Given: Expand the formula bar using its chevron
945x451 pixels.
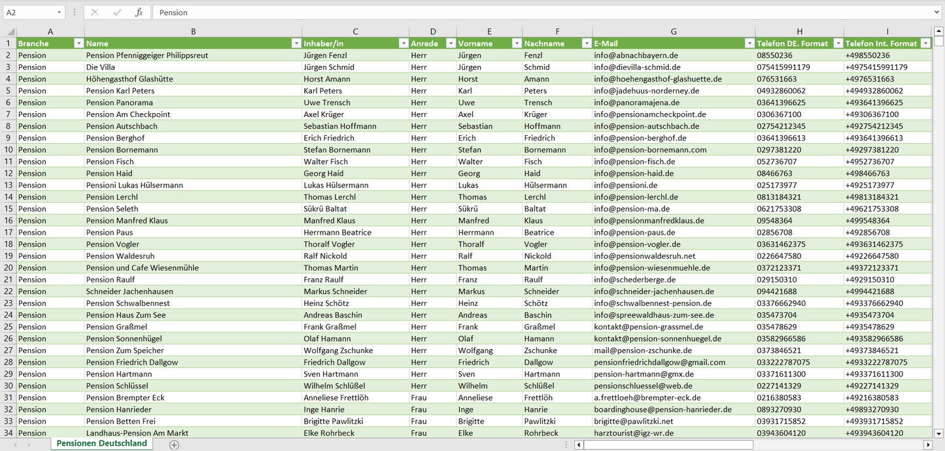Looking at the screenshot, I should [x=937, y=12].
